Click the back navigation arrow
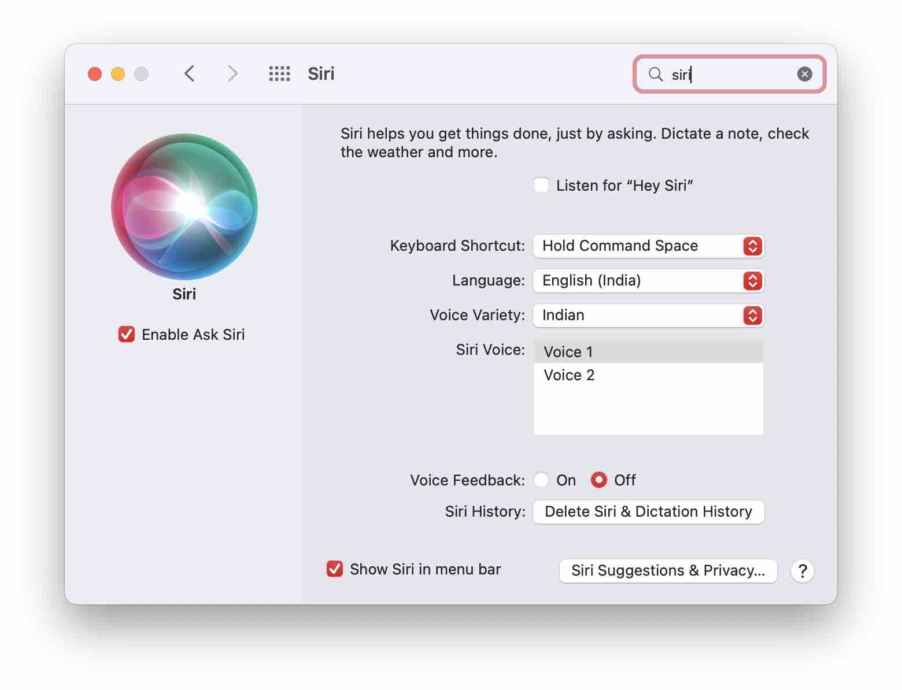Viewport: 902px width, 690px height. pyautogui.click(x=189, y=73)
